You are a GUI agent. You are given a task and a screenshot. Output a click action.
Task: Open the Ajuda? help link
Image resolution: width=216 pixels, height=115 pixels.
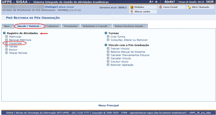(170, 2)
